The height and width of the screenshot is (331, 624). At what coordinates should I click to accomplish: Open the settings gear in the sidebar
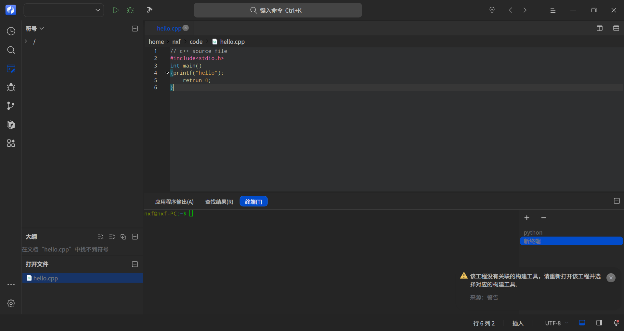pos(11,303)
